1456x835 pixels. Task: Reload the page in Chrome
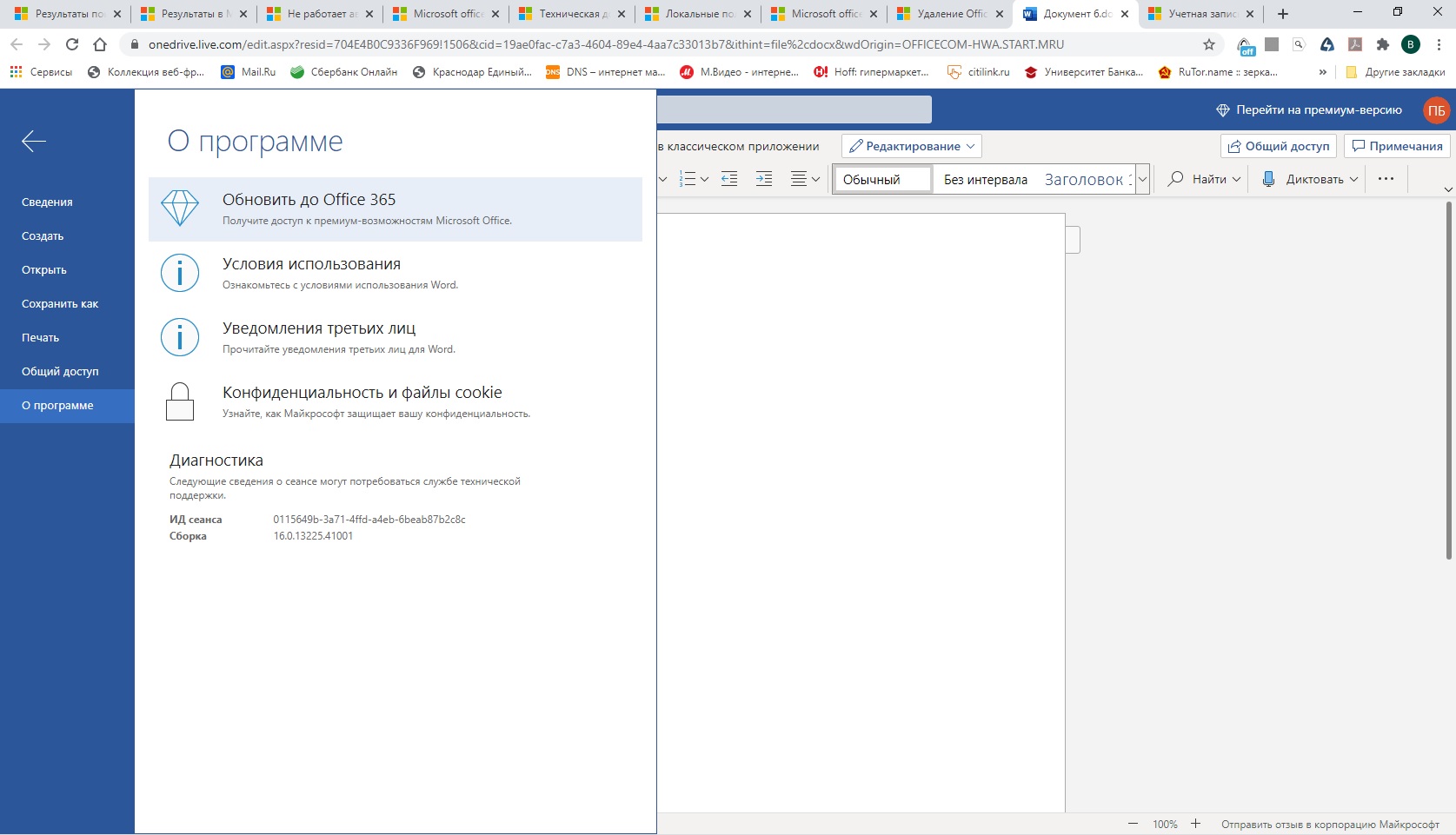pyautogui.click(x=72, y=44)
